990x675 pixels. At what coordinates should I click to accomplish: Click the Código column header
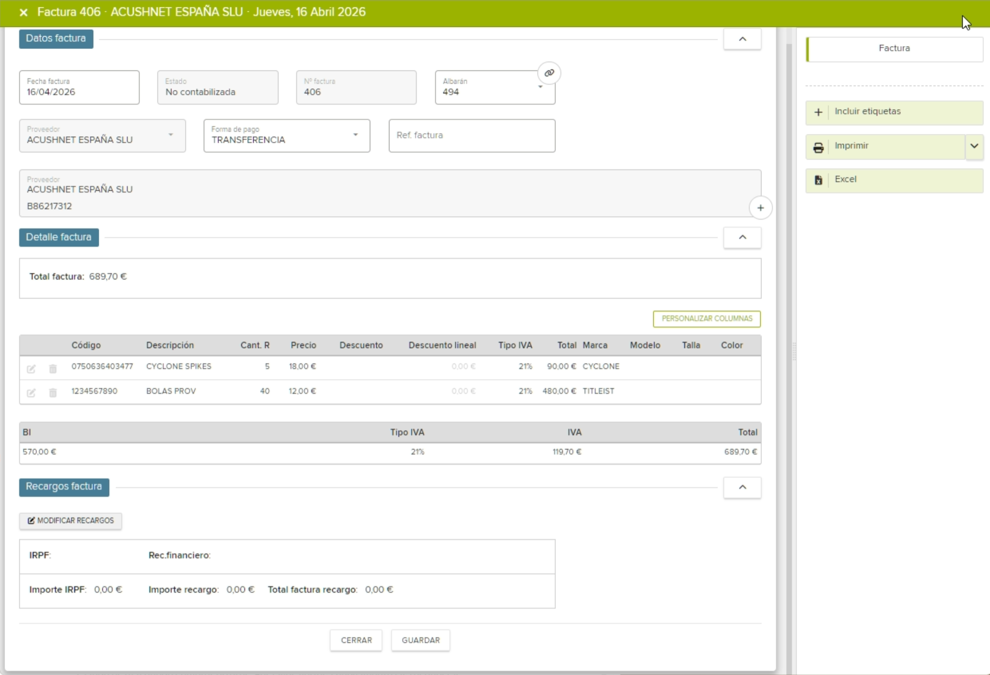point(86,345)
